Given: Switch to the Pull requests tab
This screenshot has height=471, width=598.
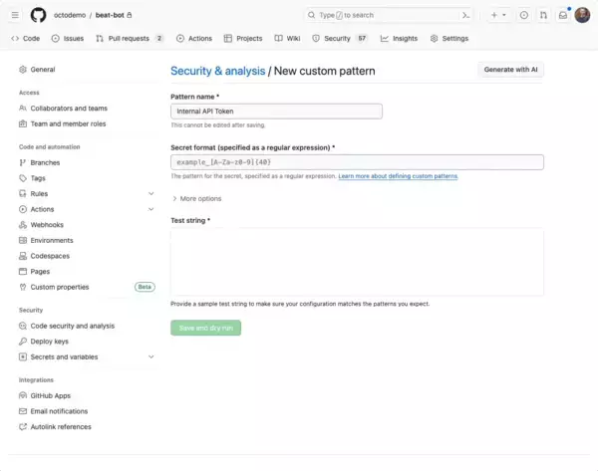Looking at the screenshot, I should 130,38.
